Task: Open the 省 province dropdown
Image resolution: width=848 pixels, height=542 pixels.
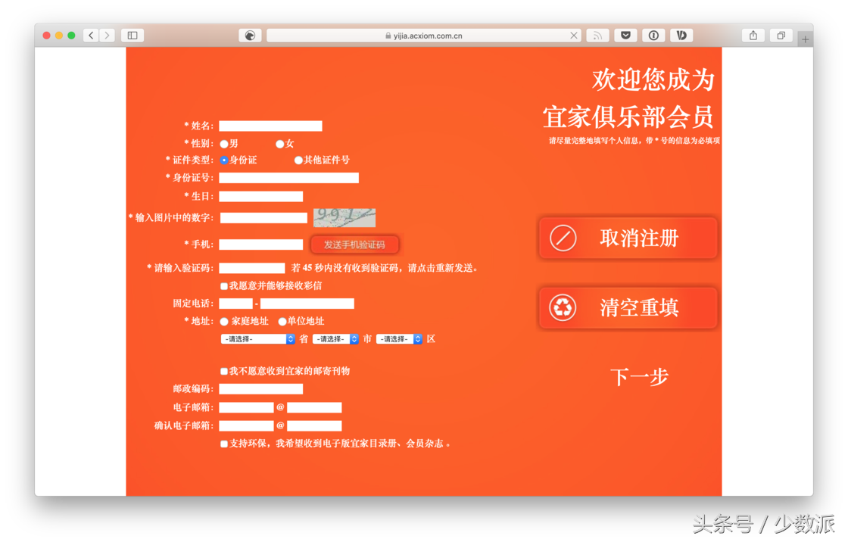Action: (x=257, y=339)
